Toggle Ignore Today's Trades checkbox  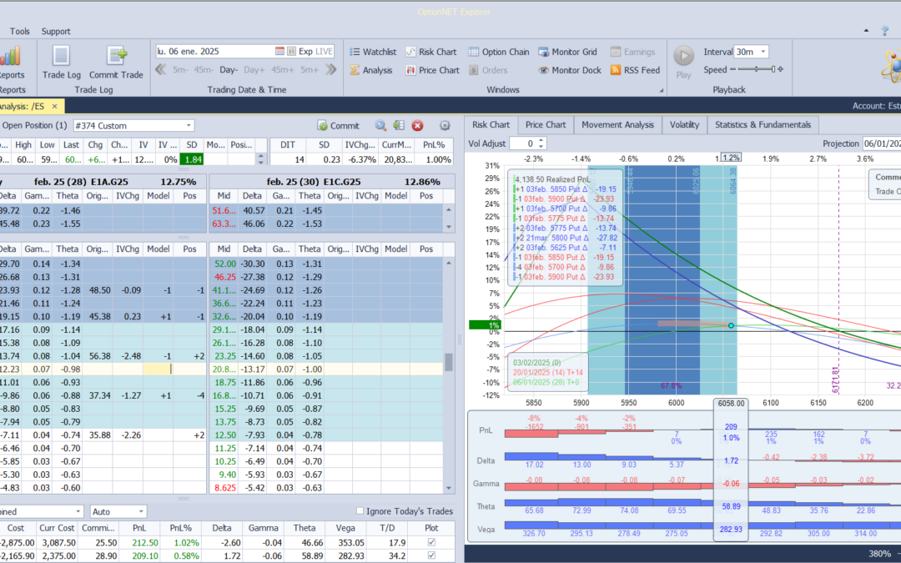coord(360,510)
